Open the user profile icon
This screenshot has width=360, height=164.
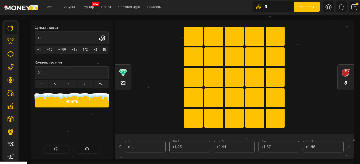pyautogui.click(x=328, y=7)
